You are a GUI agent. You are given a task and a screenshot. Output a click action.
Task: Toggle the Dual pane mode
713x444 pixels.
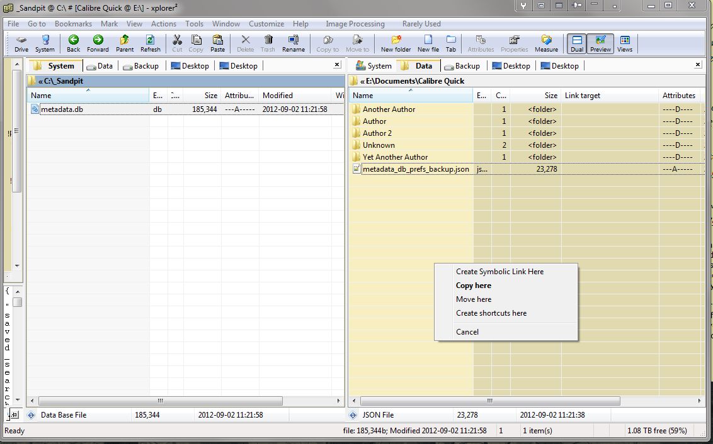(x=576, y=43)
